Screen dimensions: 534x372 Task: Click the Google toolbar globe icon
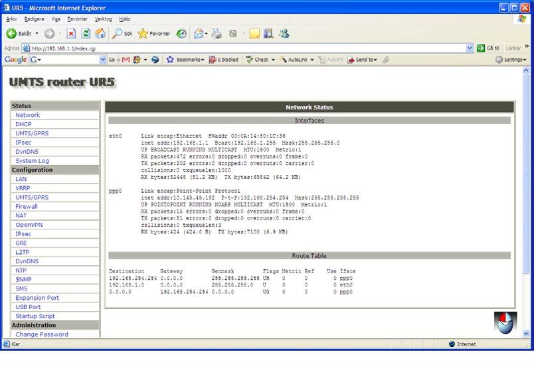pos(155,60)
